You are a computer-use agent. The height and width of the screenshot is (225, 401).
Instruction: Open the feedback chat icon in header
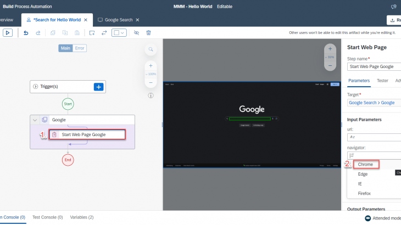[394, 7]
